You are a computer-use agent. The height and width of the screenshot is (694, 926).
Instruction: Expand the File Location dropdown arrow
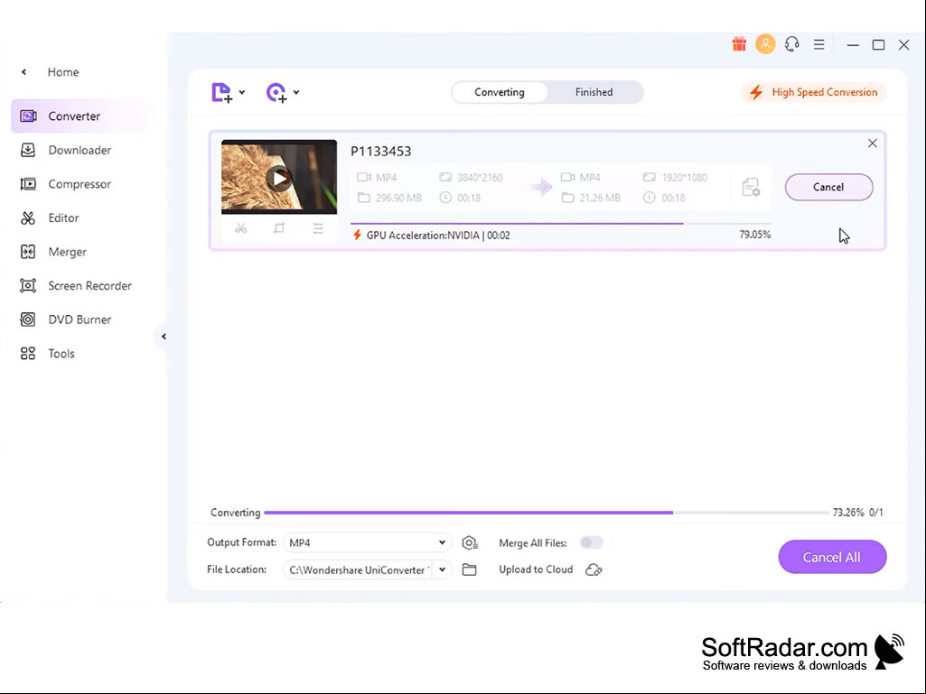tap(443, 569)
